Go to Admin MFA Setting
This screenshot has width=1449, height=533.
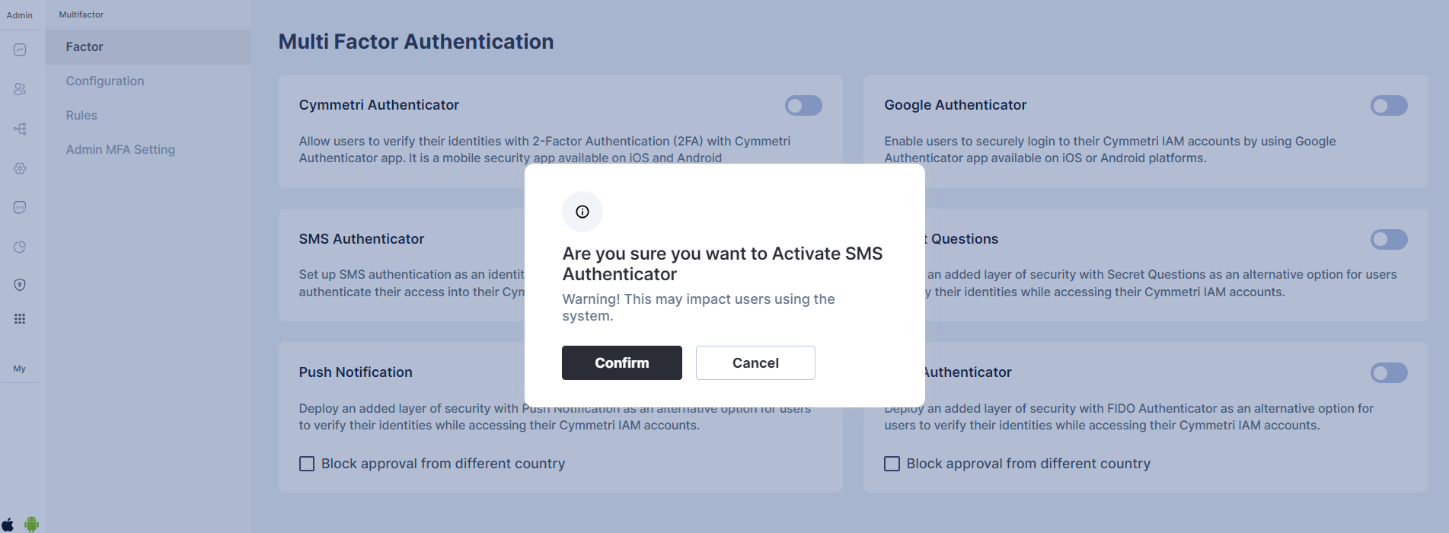[x=120, y=149]
